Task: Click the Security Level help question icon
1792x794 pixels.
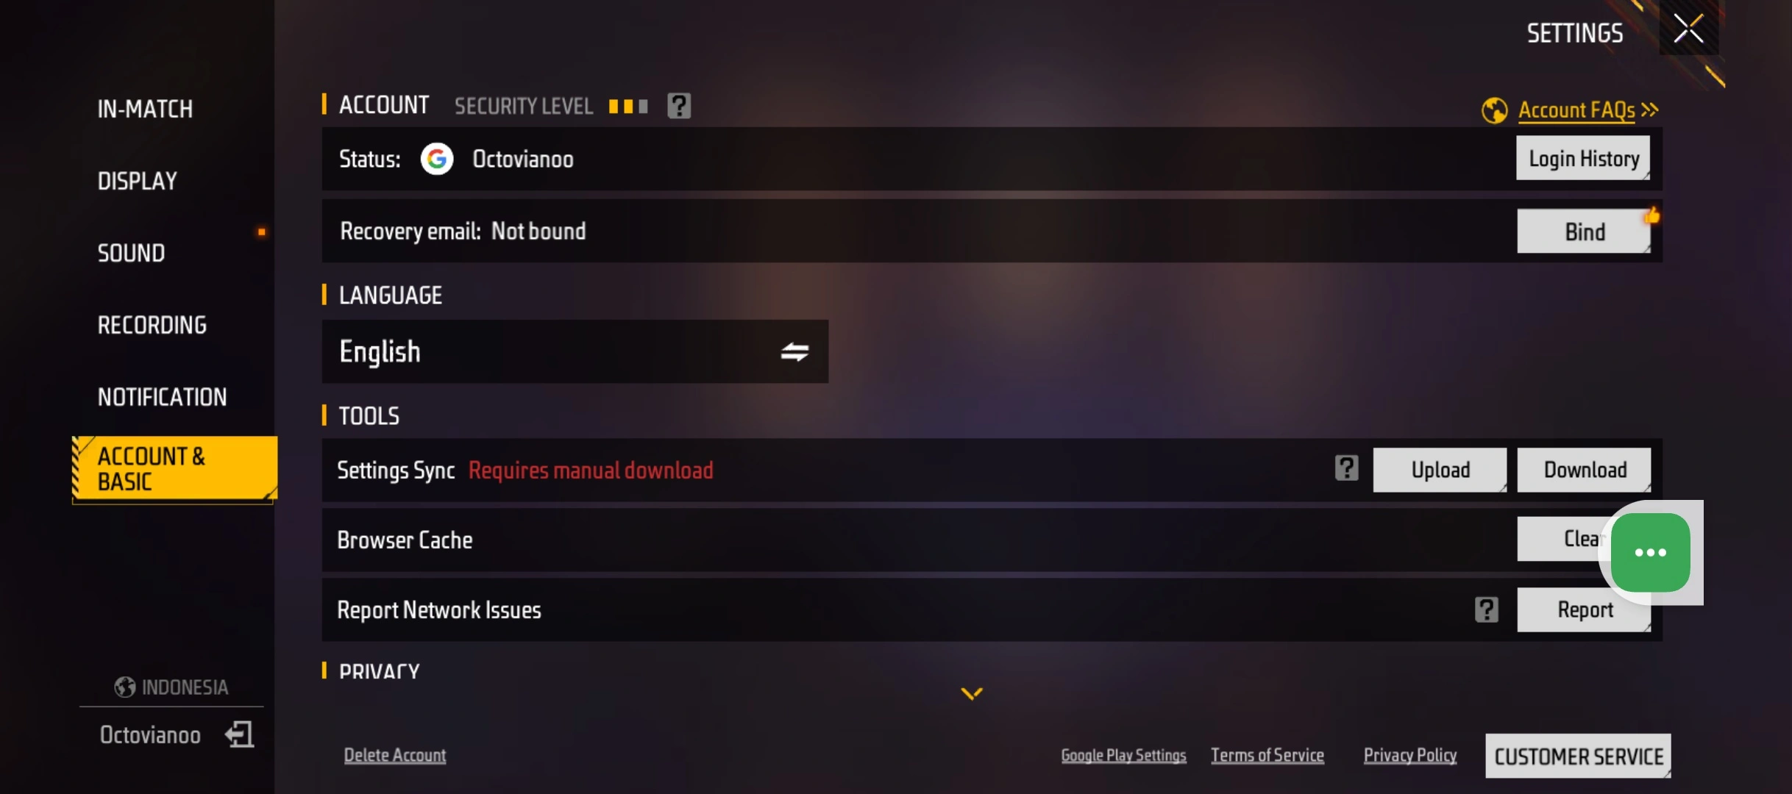Action: (678, 106)
